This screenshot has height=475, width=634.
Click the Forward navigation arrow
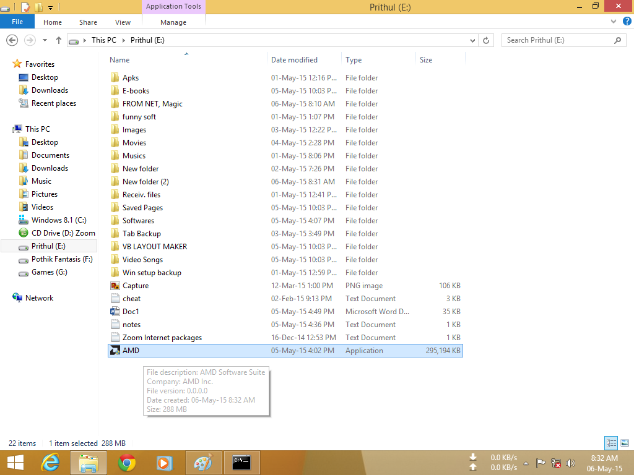(30, 40)
